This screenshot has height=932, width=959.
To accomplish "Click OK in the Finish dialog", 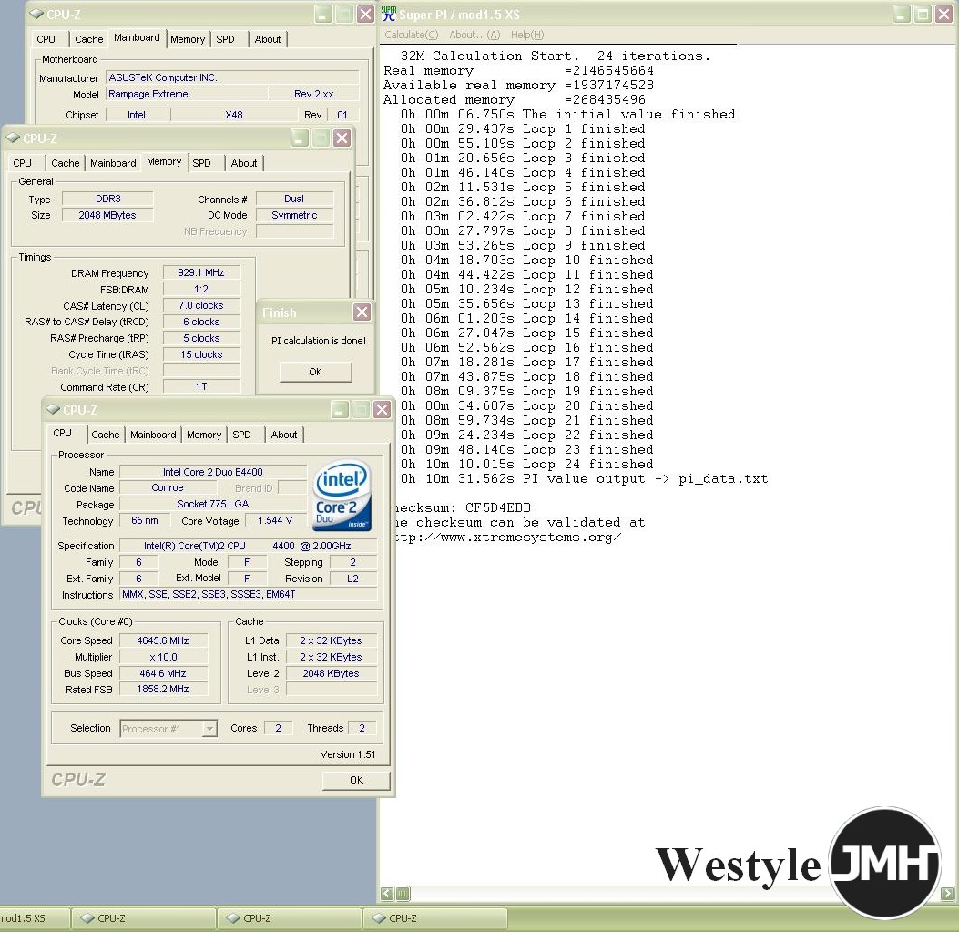I will click(316, 372).
